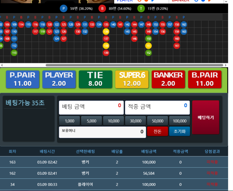Click the 베팅하기 place bet button

point(206,117)
